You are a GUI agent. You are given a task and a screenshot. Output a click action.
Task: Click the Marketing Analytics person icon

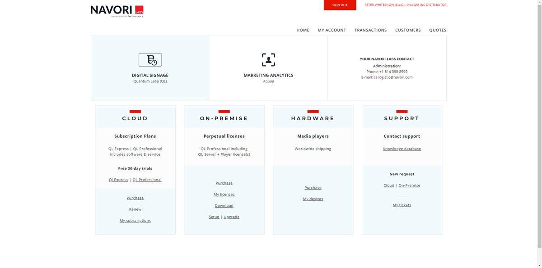(x=268, y=60)
